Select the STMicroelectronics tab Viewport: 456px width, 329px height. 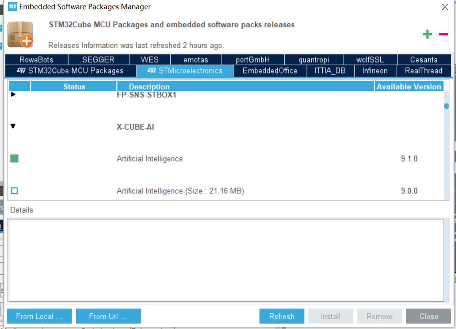point(185,71)
